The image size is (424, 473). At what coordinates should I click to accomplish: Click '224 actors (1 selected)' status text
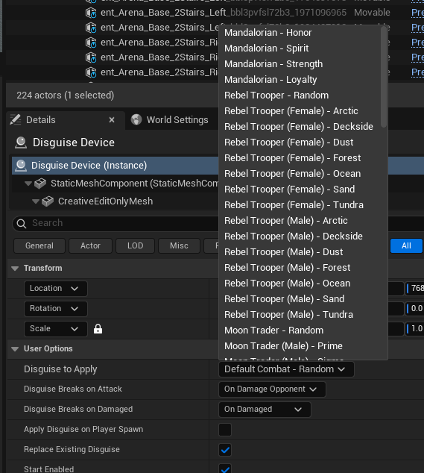[x=66, y=95]
